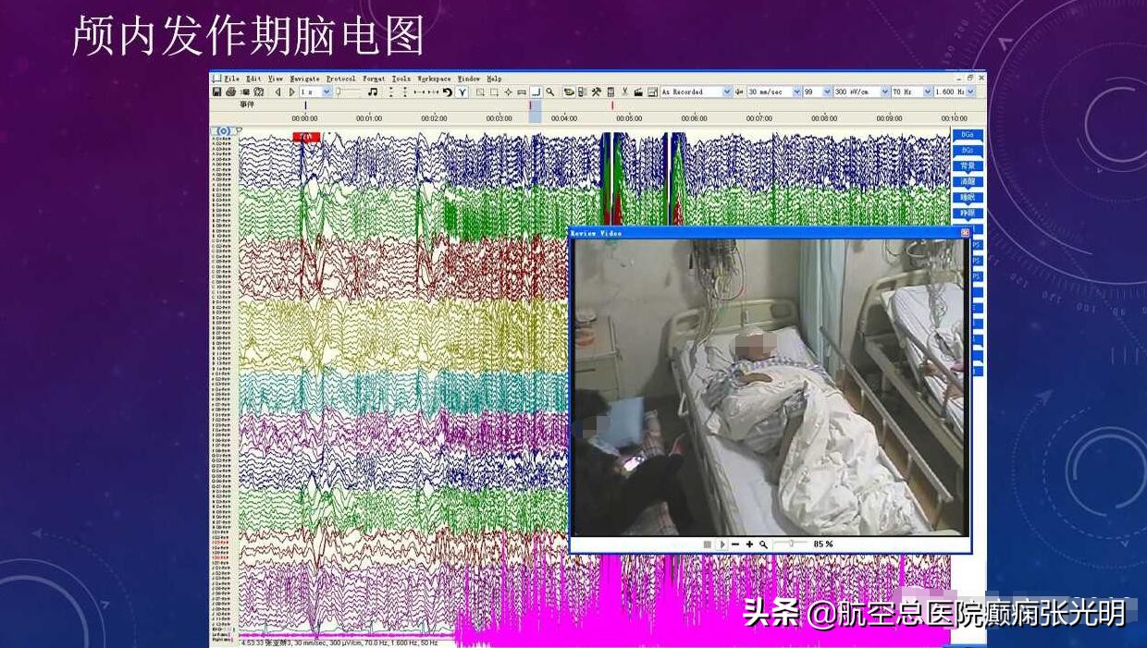Click the music note event-marker icon
1147x648 pixels.
click(373, 92)
